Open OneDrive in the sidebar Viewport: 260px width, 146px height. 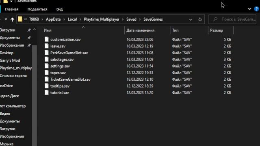point(6,86)
